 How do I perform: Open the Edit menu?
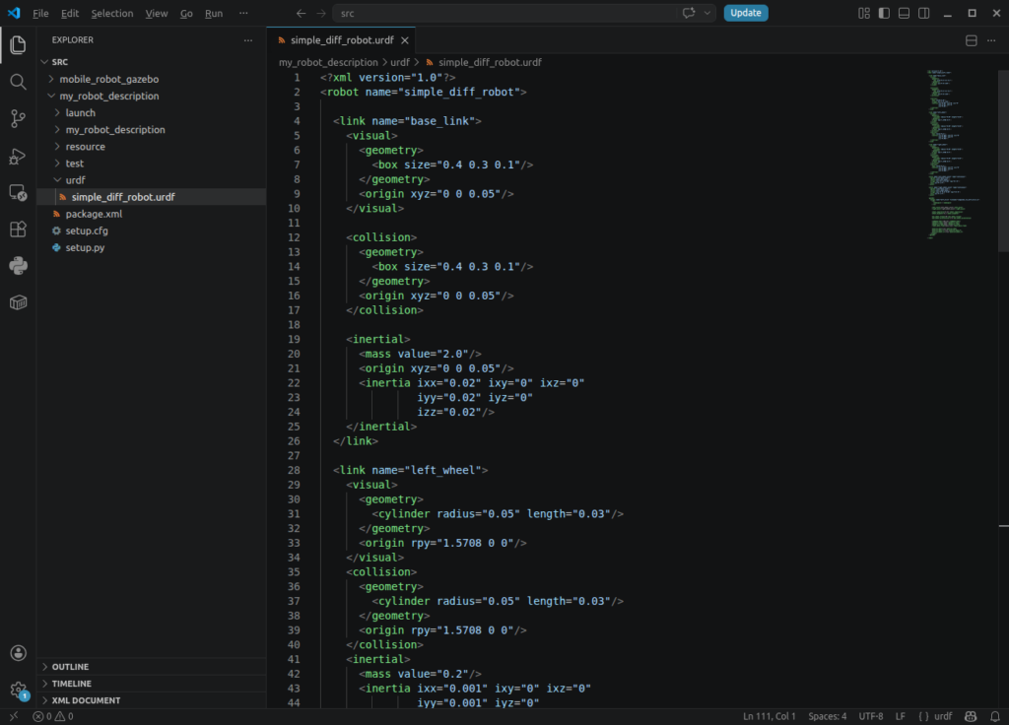(70, 13)
